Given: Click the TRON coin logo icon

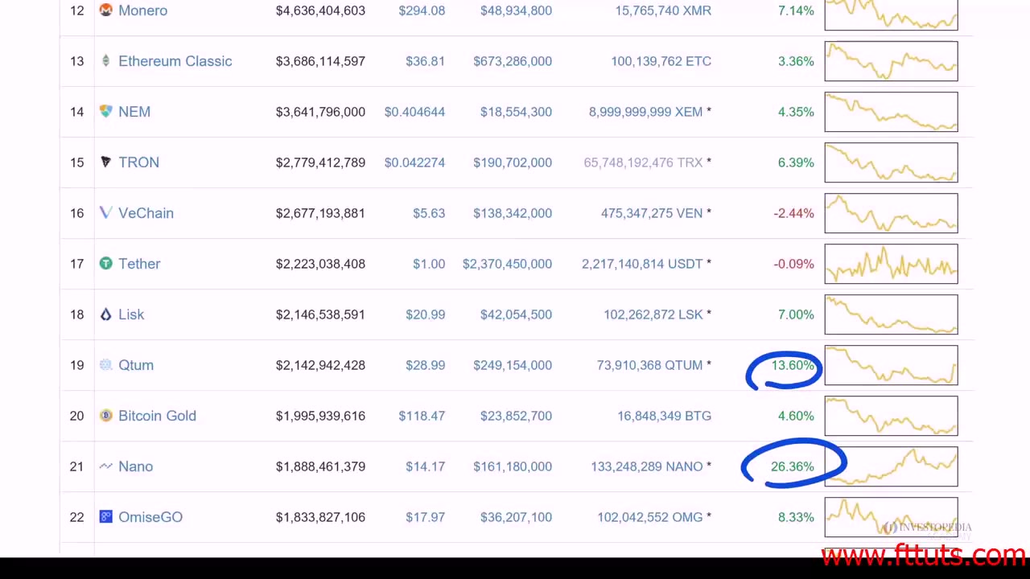Looking at the screenshot, I should click(105, 162).
